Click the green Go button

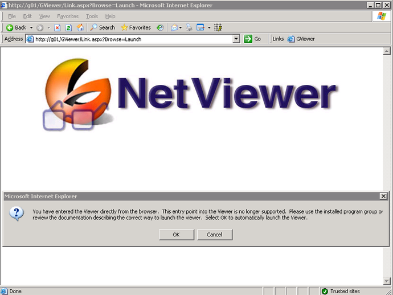pos(252,39)
